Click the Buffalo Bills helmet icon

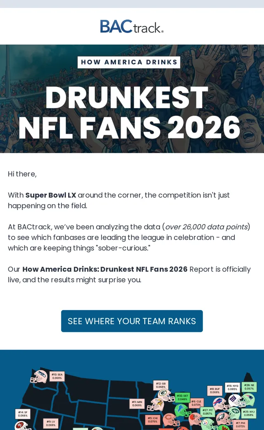click(x=221, y=404)
